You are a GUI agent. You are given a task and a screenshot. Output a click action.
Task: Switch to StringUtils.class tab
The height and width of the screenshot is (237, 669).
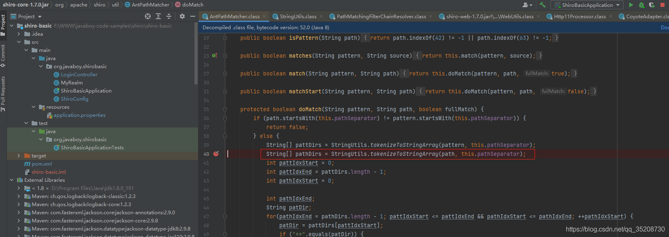(298, 16)
